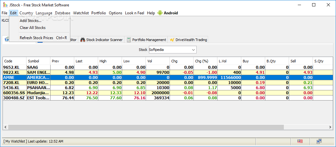Sort table by the High column header

(110, 61)
